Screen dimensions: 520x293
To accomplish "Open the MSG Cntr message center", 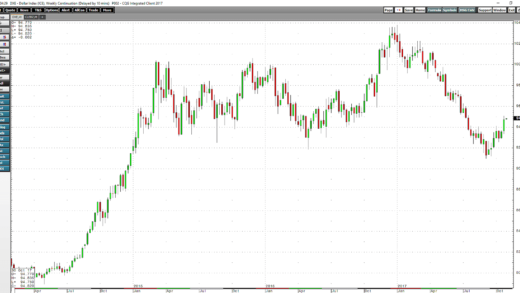I will (467, 10).
